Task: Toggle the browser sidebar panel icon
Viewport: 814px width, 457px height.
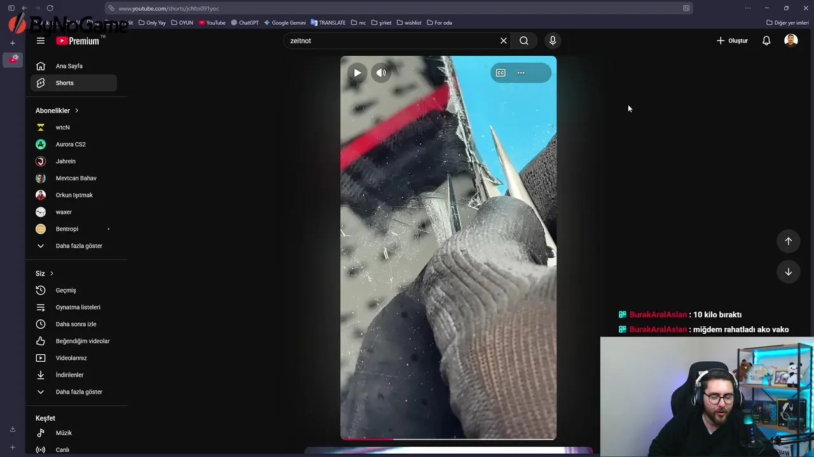Action: pyautogui.click(x=11, y=8)
